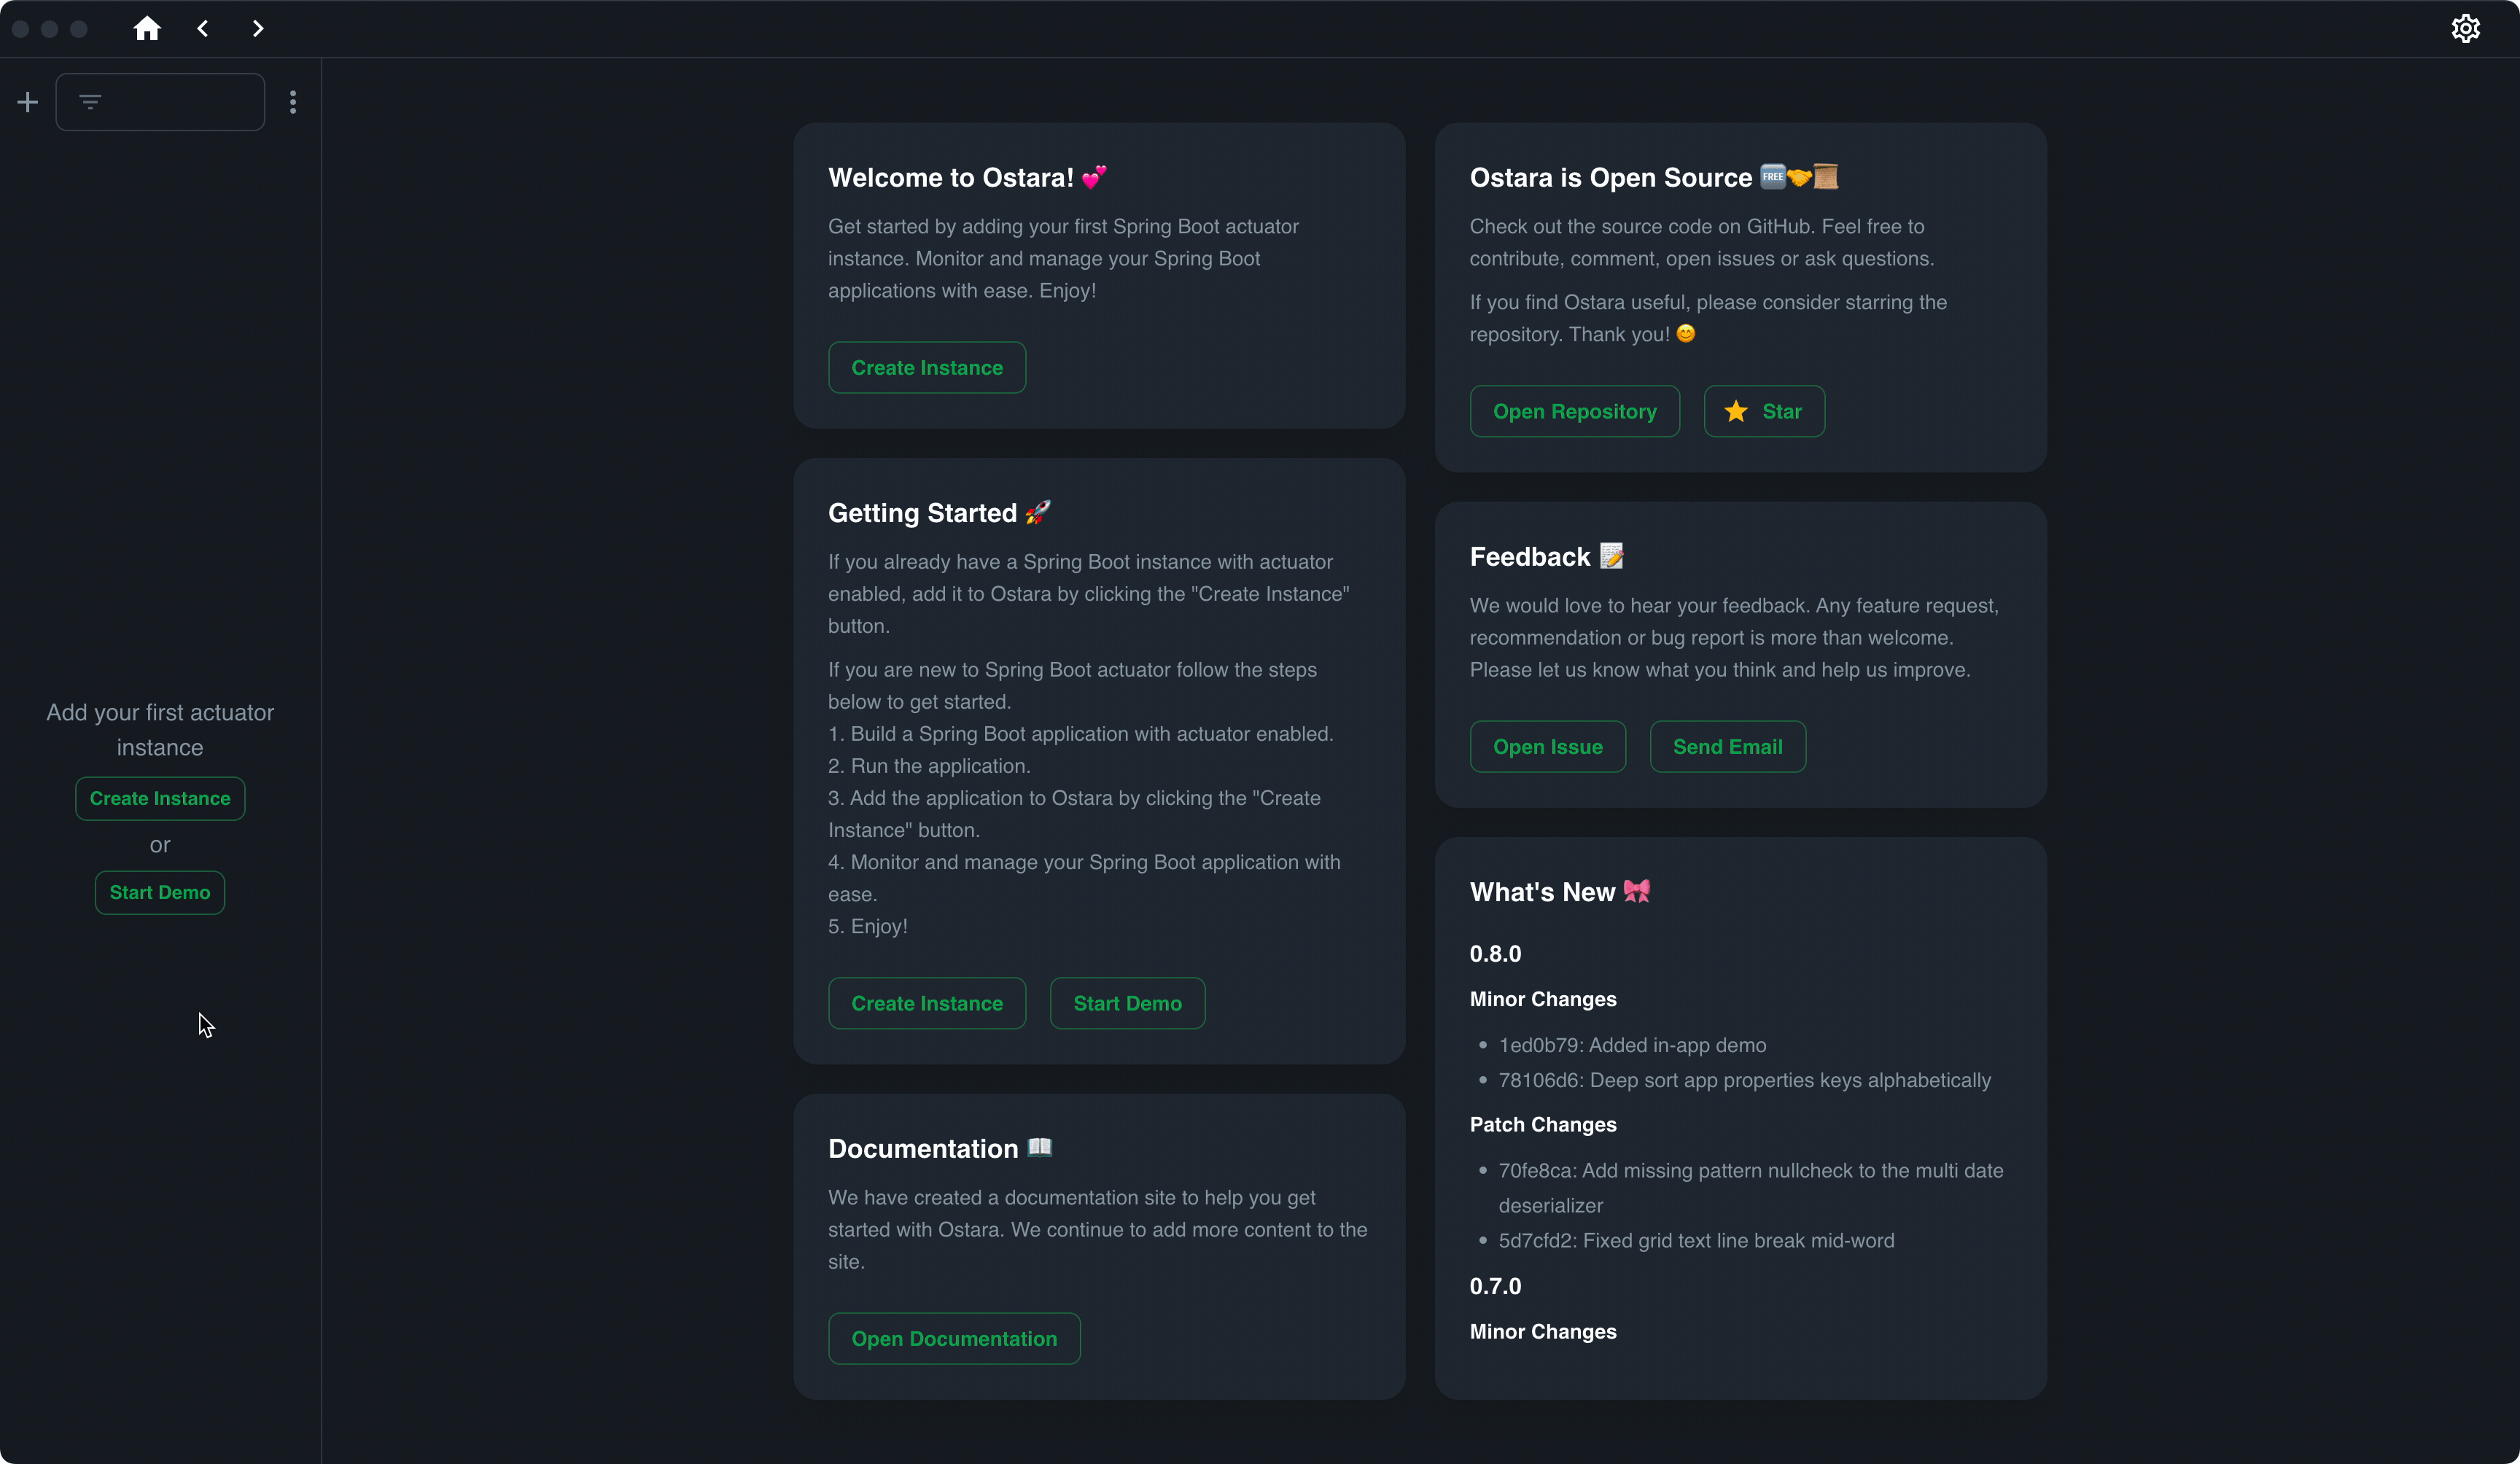Click Create Instance in the Welcome card
This screenshot has height=1464, width=2520.
[x=926, y=368]
